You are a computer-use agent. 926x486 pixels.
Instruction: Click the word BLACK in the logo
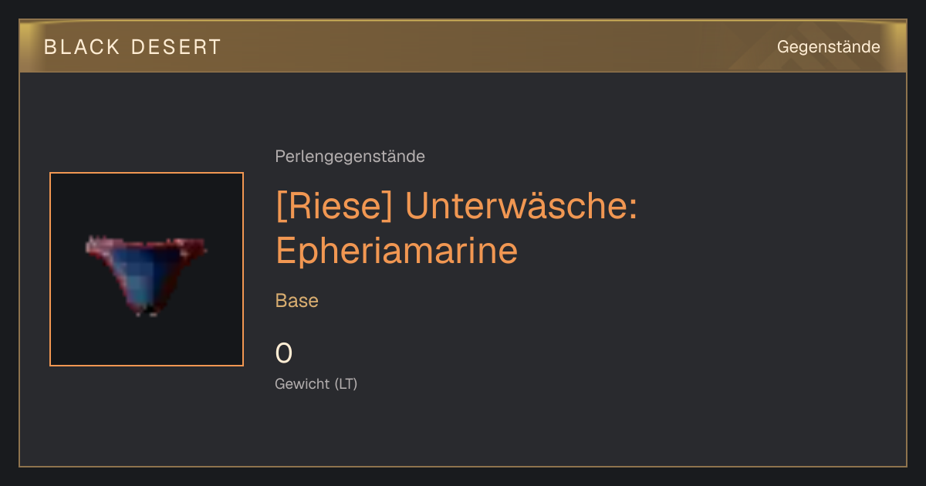(x=82, y=47)
